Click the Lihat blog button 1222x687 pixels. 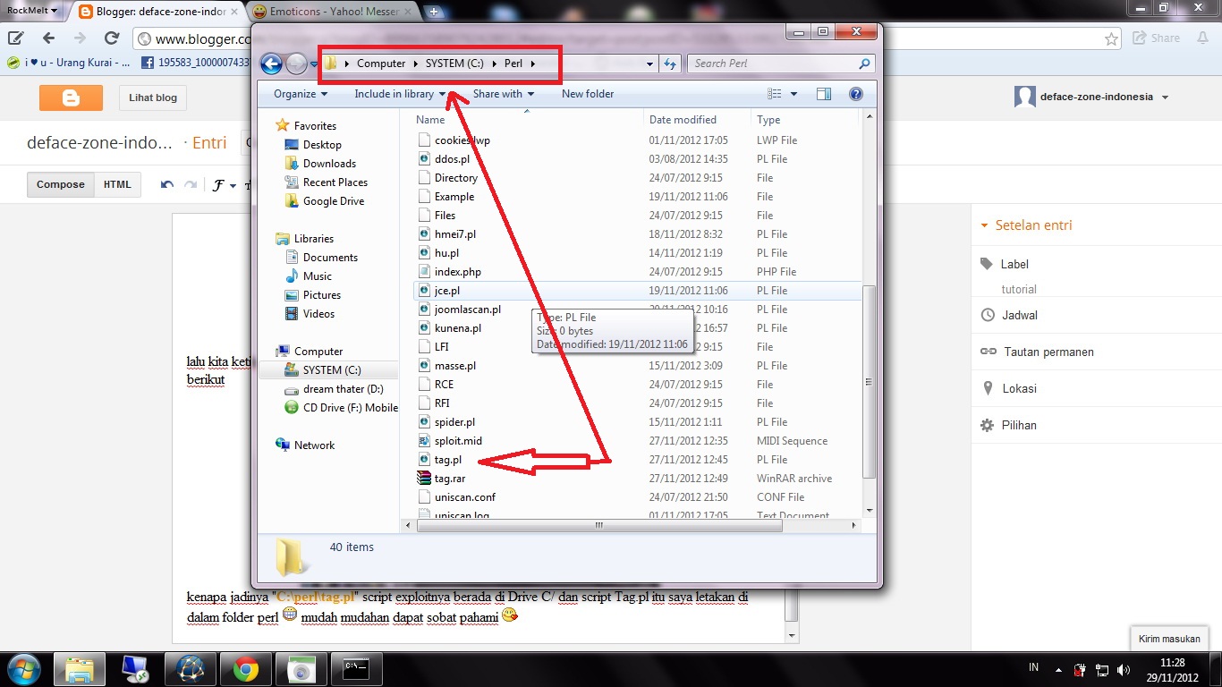(x=152, y=98)
